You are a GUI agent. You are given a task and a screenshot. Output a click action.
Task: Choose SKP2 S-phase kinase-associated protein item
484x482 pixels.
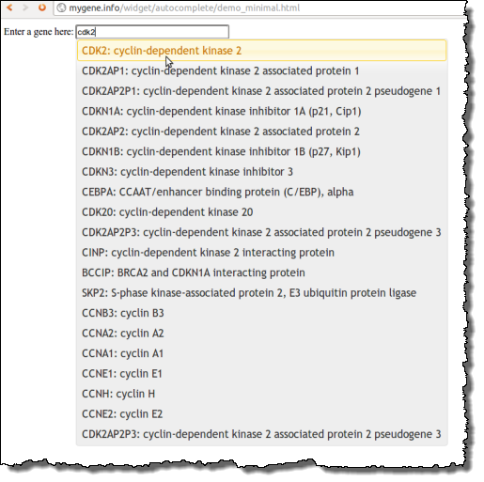[x=262, y=293]
